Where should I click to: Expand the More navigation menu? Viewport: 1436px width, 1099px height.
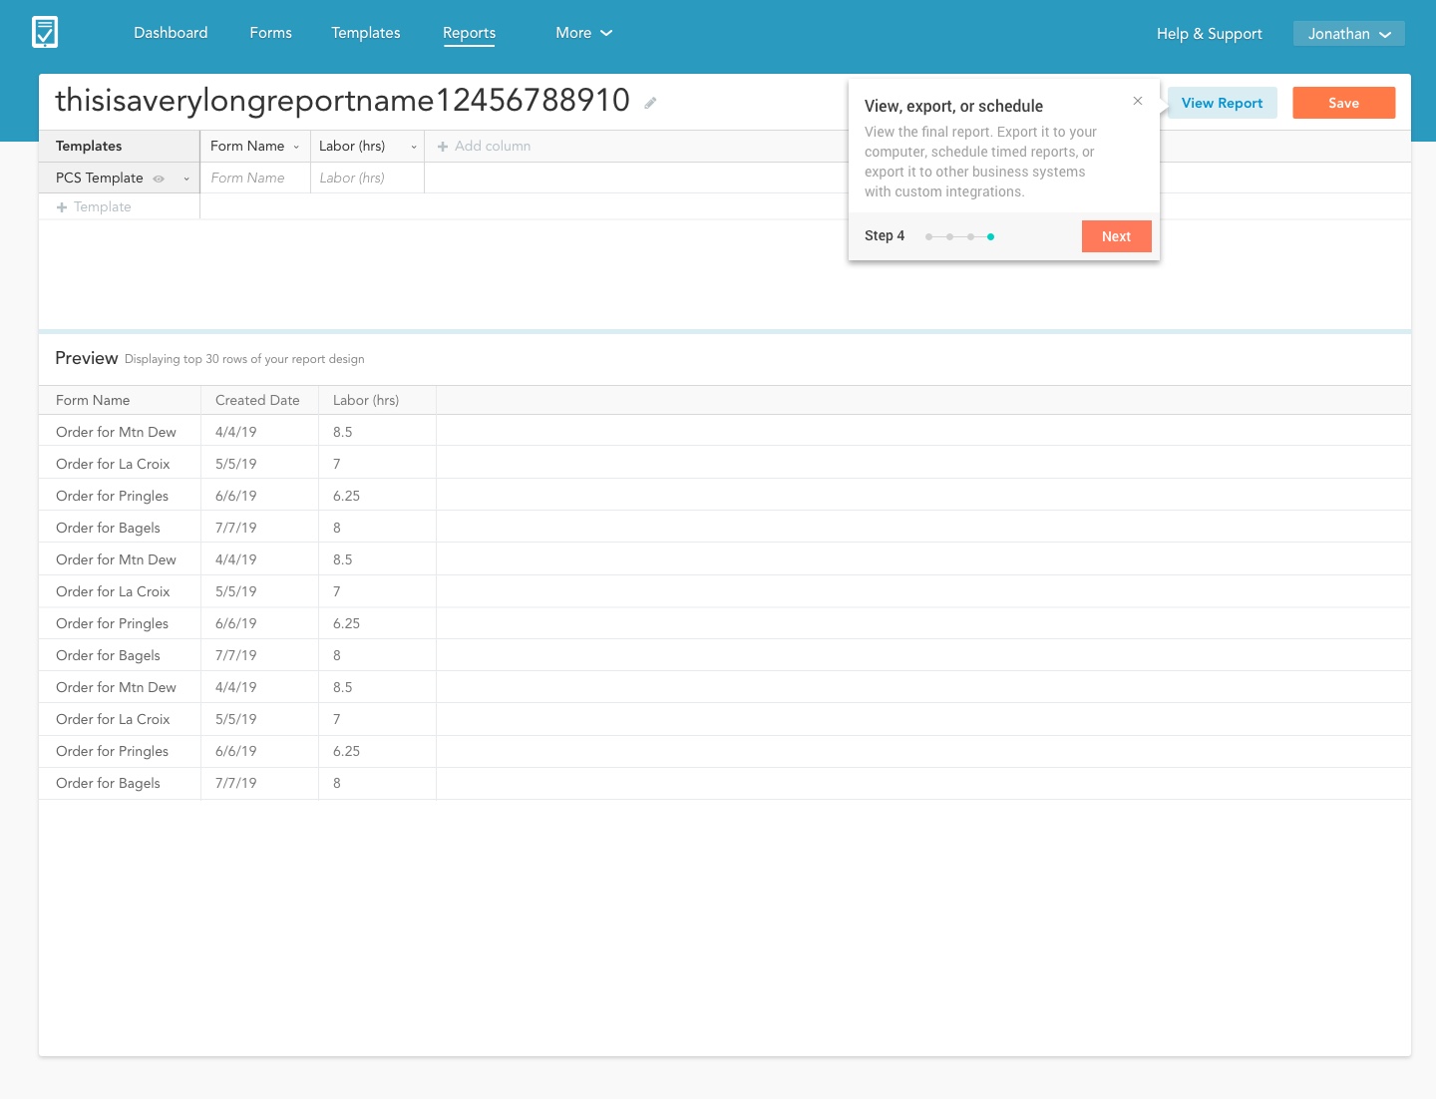click(x=583, y=33)
